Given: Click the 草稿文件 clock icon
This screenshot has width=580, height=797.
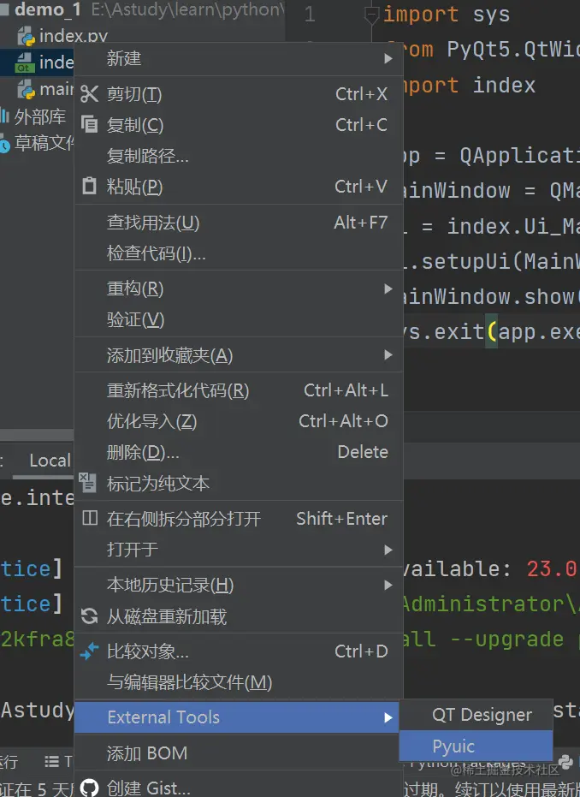Looking at the screenshot, I should point(4,146).
